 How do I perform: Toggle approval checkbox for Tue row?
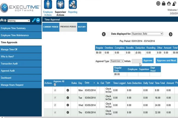[55, 98]
